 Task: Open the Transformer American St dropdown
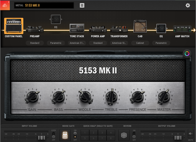click(119, 43)
